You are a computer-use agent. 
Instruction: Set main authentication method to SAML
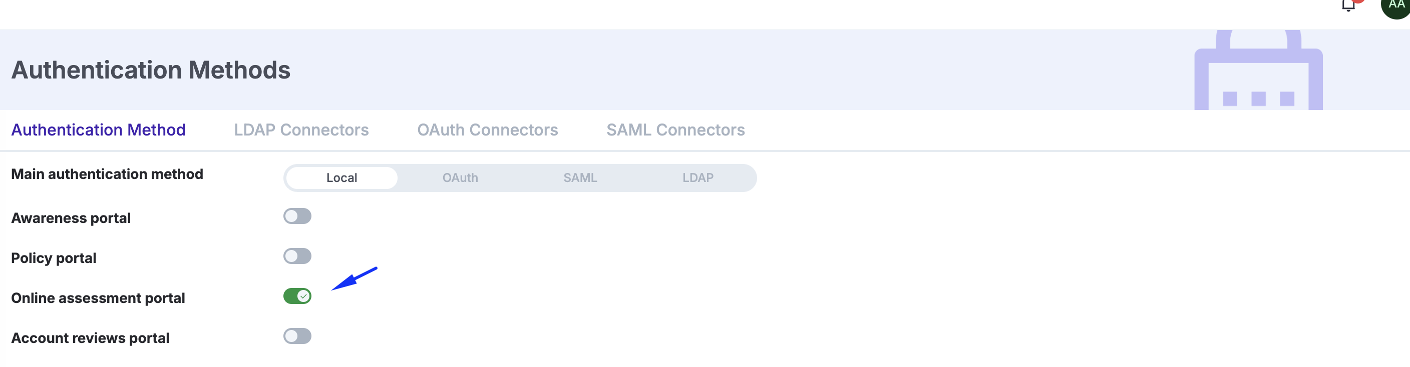[x=580, y=178]
